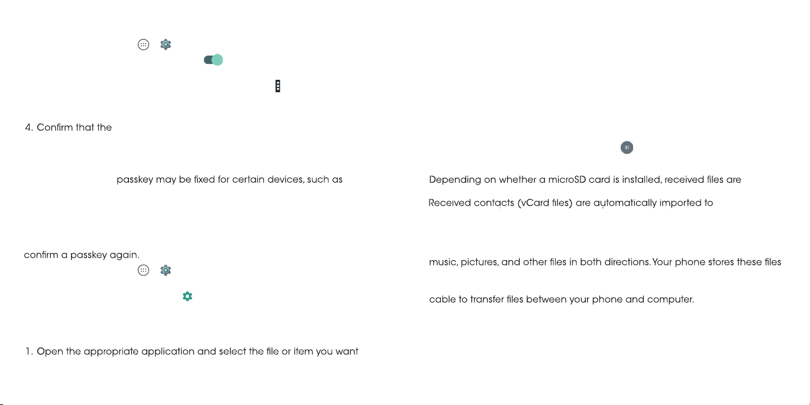Click the gray-blue gear under 'confirm a passkey again'
The image size is (810, 405).
click(x=166, y=270)
